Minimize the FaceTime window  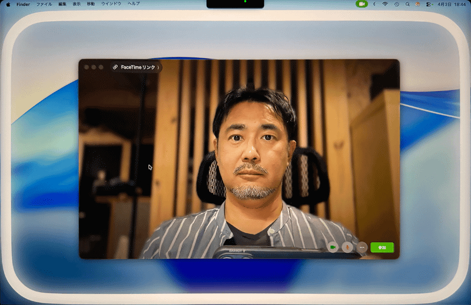point(94,67)
